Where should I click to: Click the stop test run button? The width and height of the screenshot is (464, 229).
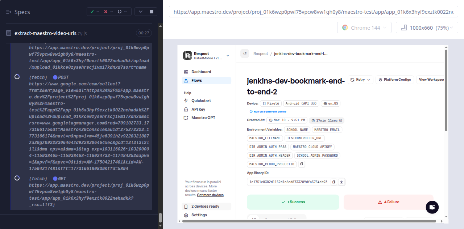coord(151,12)
